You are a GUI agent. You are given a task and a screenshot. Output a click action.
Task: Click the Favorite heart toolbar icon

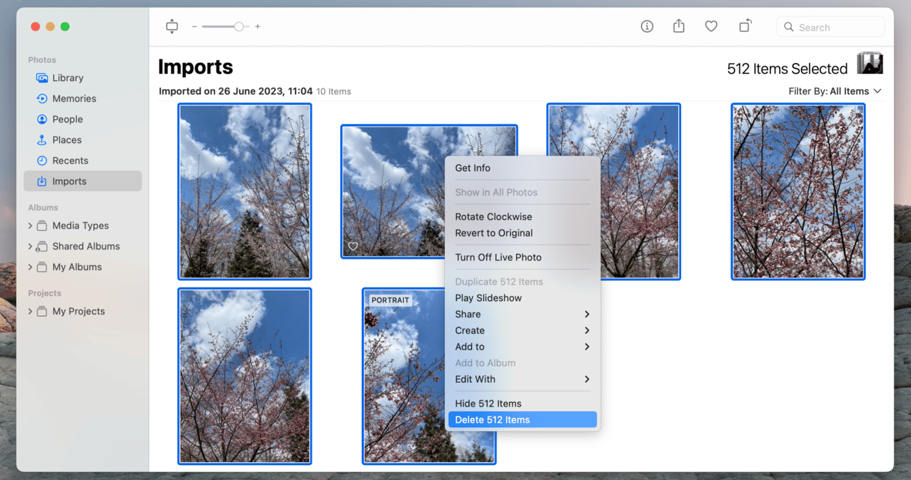(x=711, y=26)
